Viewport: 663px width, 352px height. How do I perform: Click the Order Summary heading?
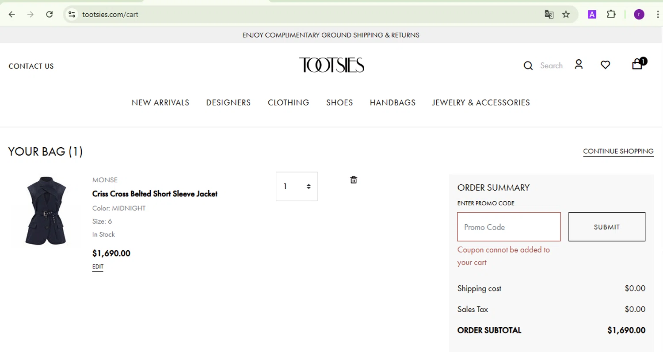click(493, 187)
